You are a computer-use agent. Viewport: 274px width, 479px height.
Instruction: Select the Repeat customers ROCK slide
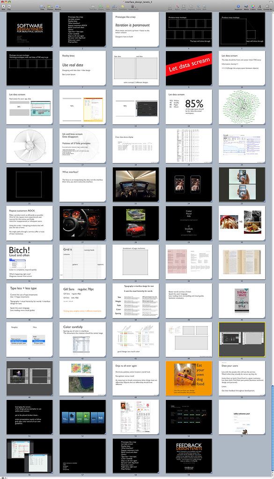click(x=30, y=223)
